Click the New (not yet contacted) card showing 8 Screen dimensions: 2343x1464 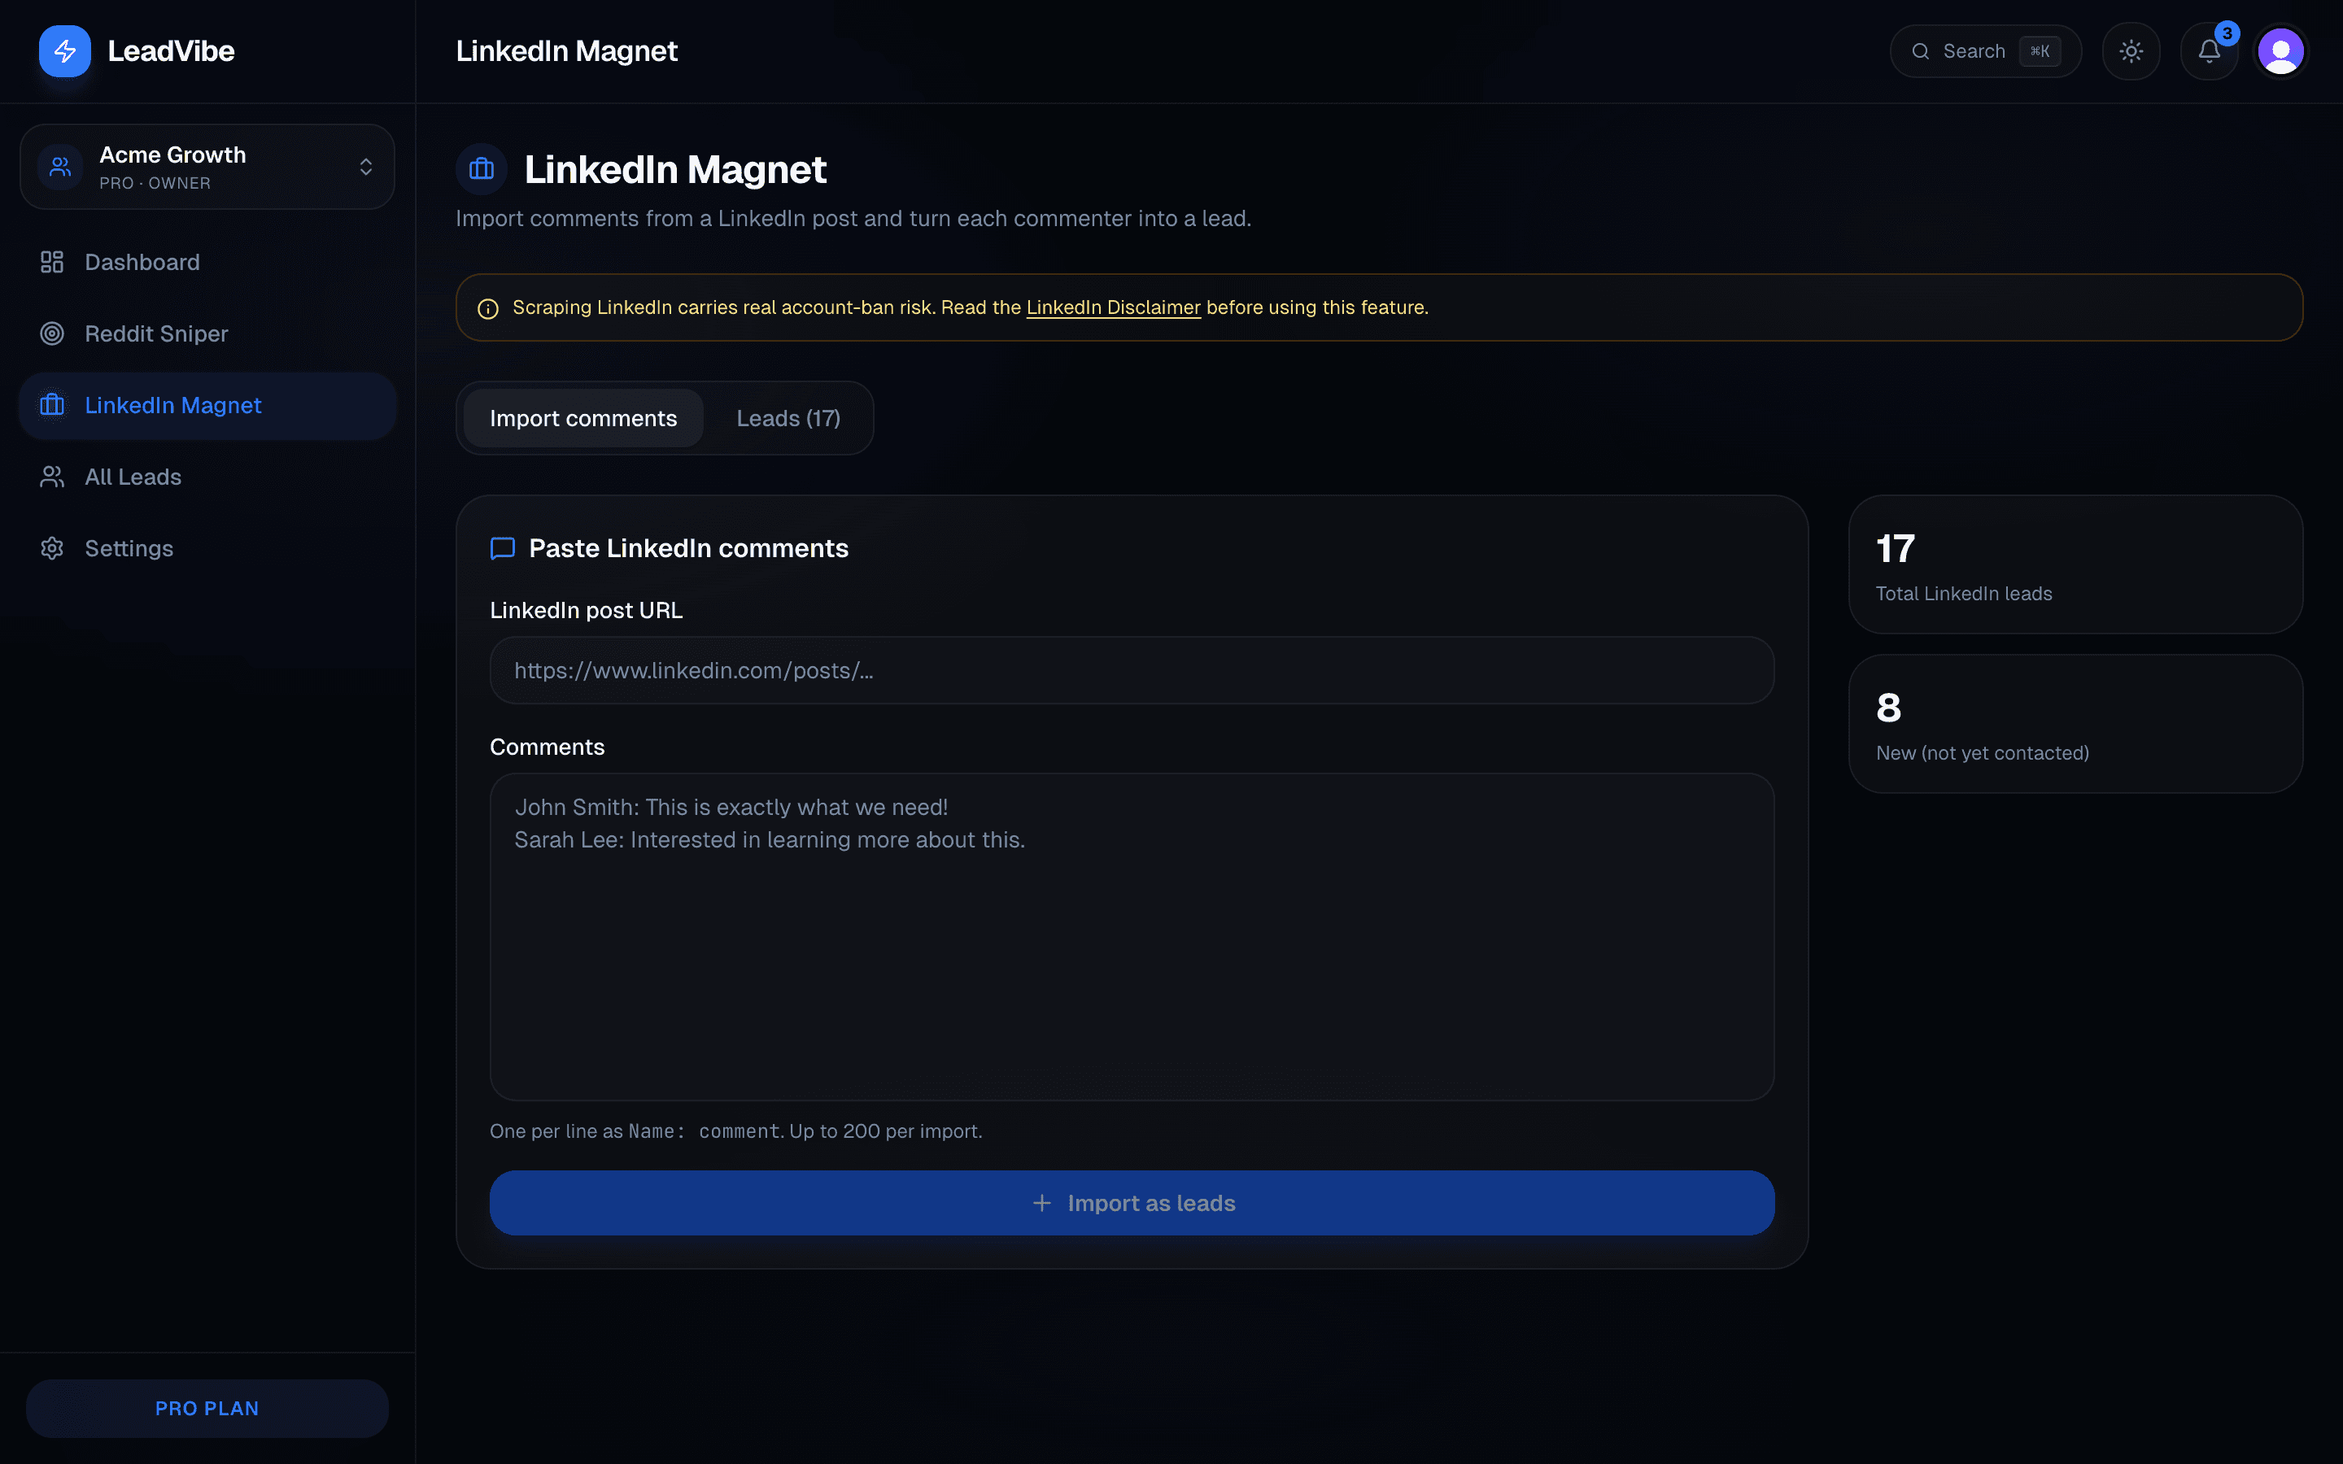click(x=2075, y=723)
